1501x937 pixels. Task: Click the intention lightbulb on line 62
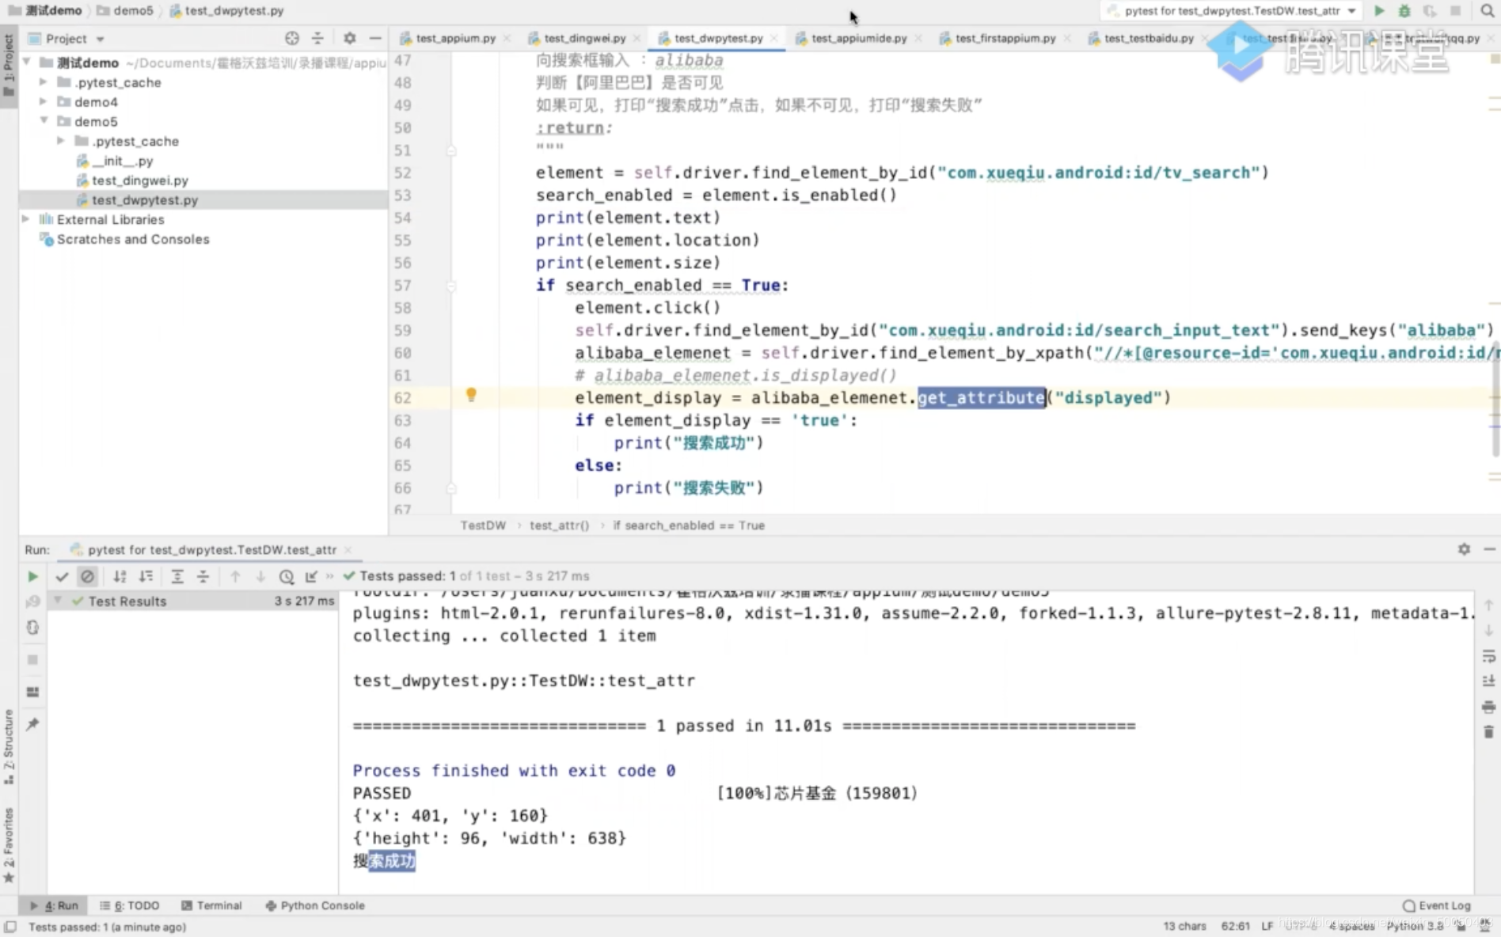tap(471, 394)
